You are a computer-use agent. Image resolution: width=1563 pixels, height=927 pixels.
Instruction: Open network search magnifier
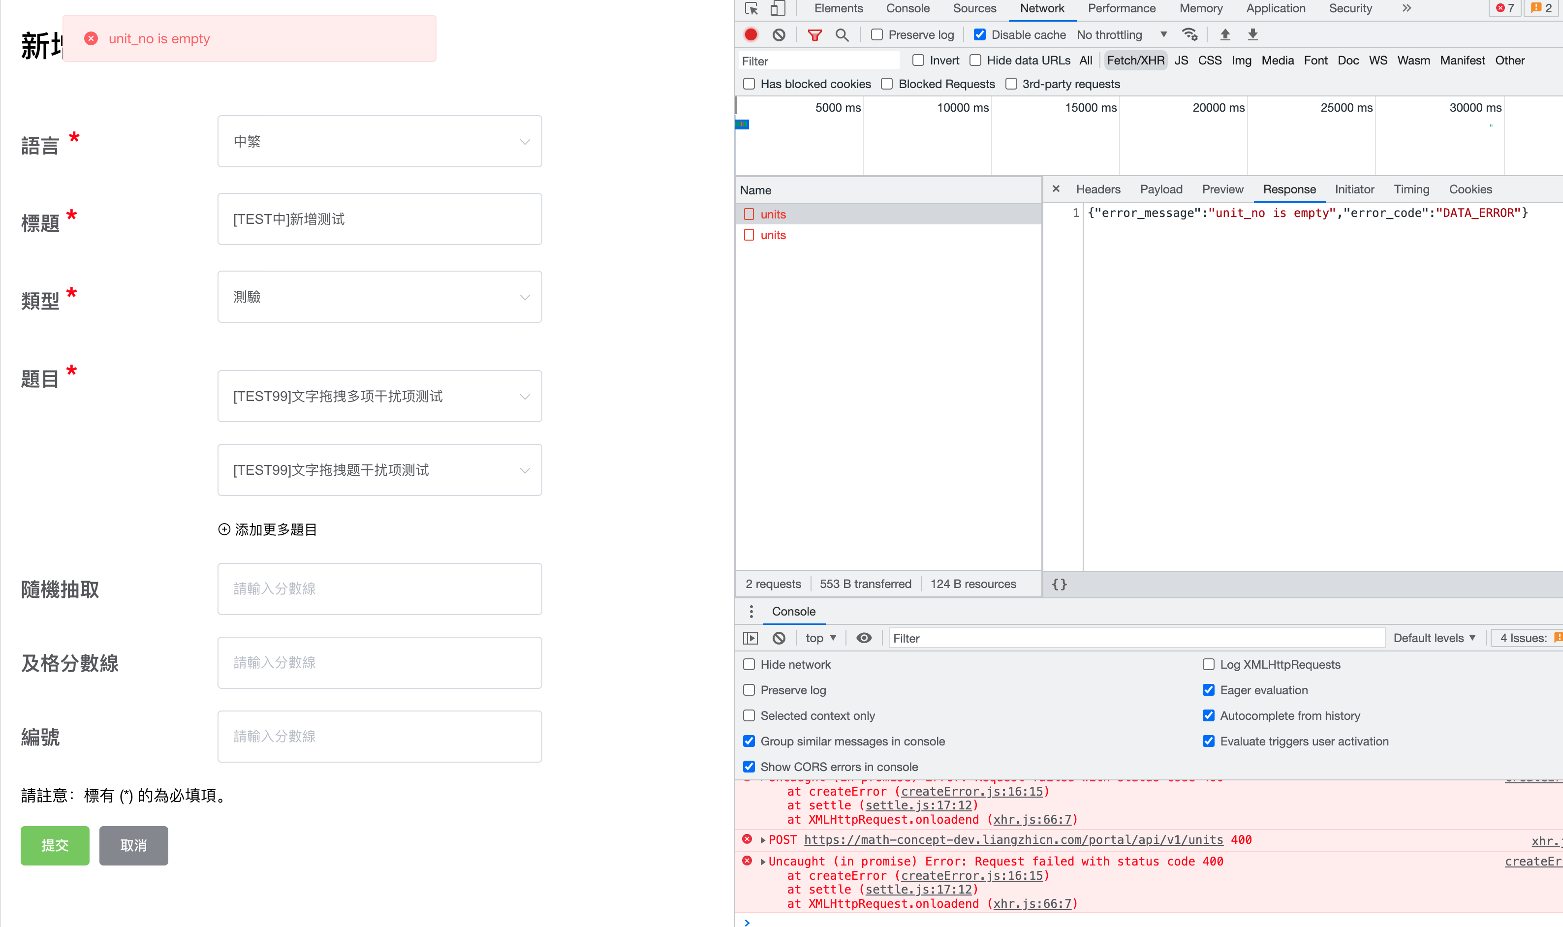point(842,35)
